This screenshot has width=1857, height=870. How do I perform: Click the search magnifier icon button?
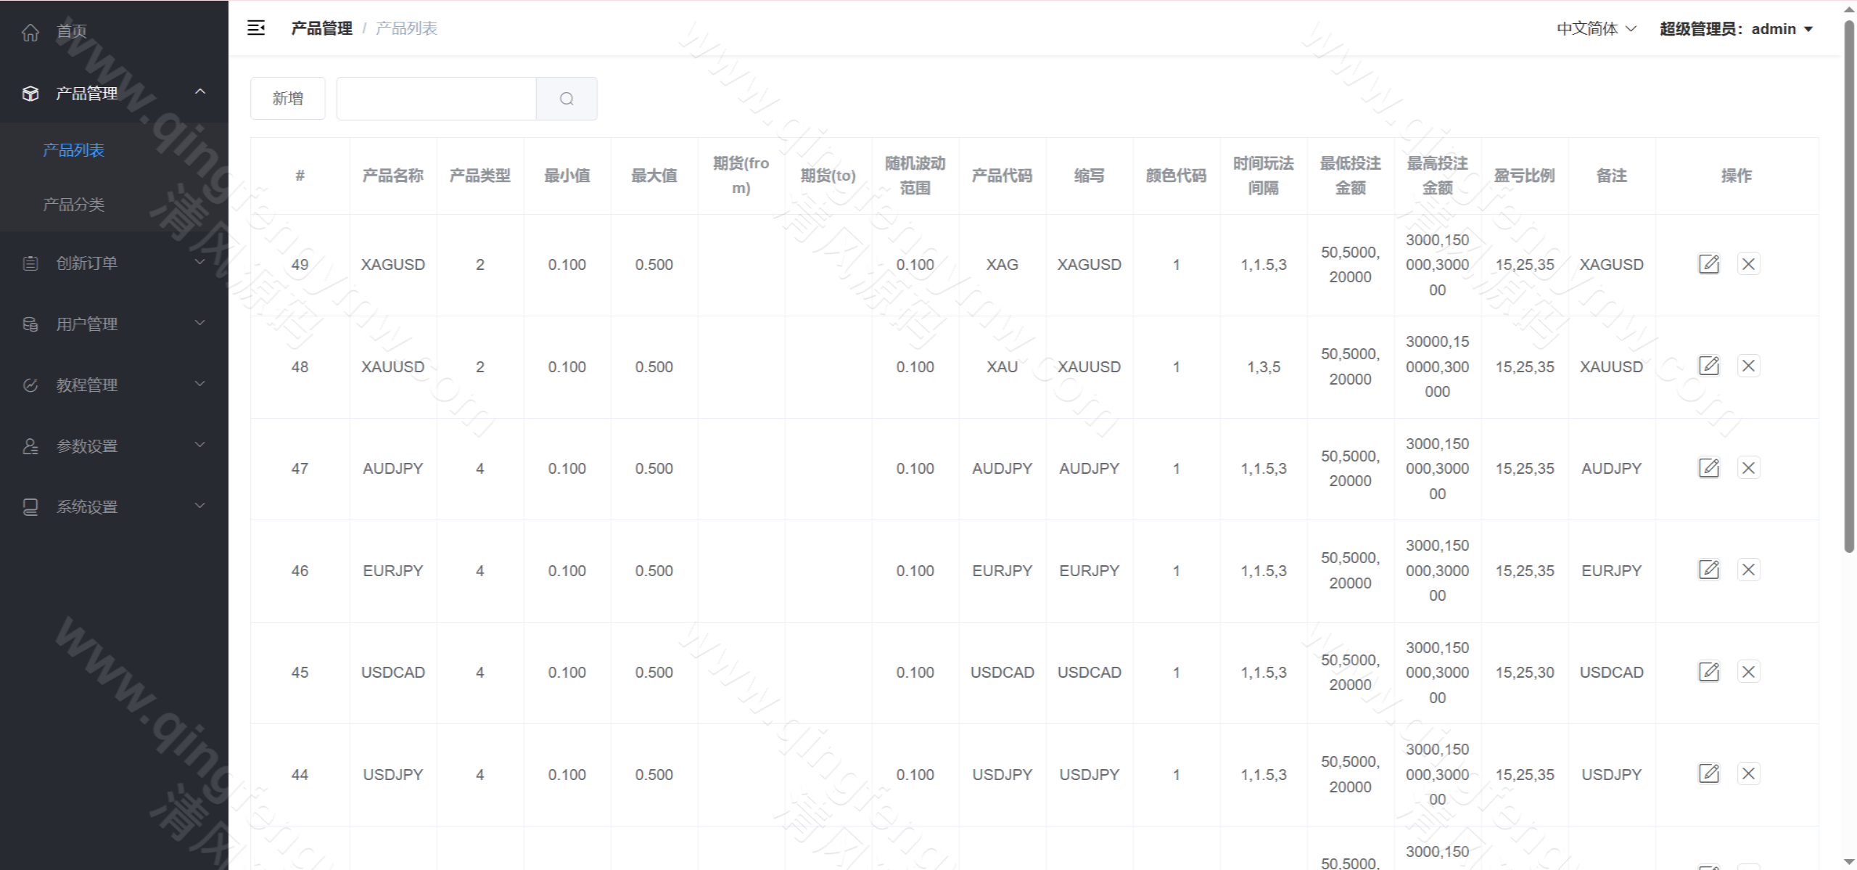[567, 99]
